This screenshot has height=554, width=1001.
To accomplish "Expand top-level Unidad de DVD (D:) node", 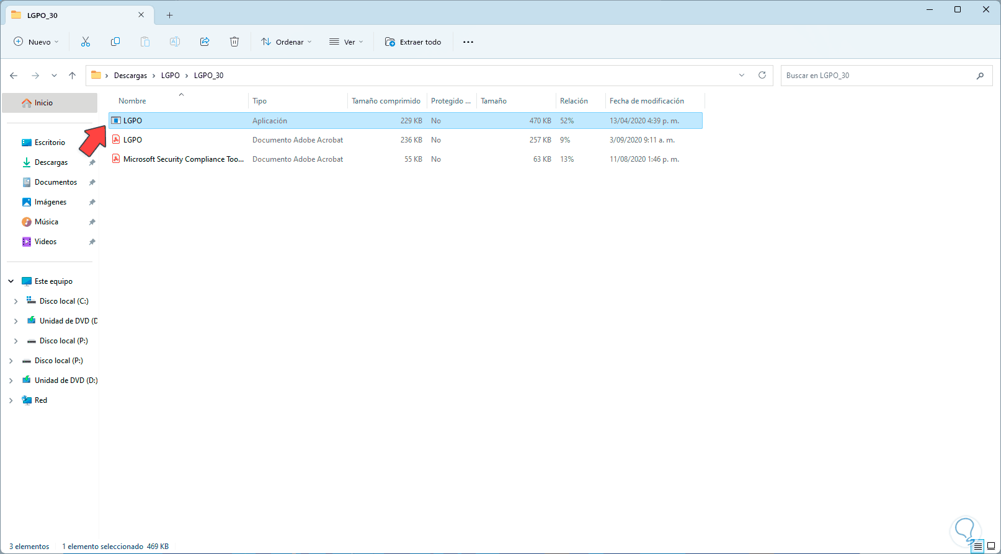I will point(11,380).
